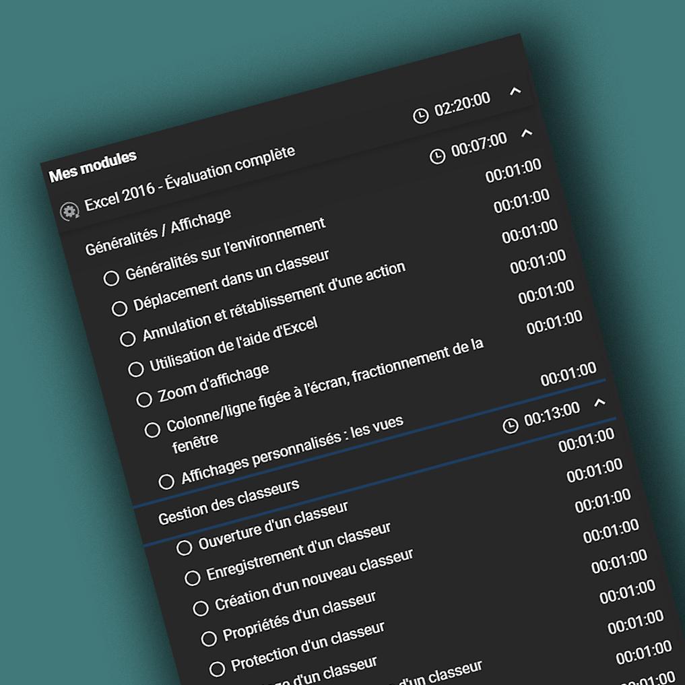Click the 00:01:00 duration for Colonne/ligne figée
Screen dimensions: 685x685
coord(554,323)
